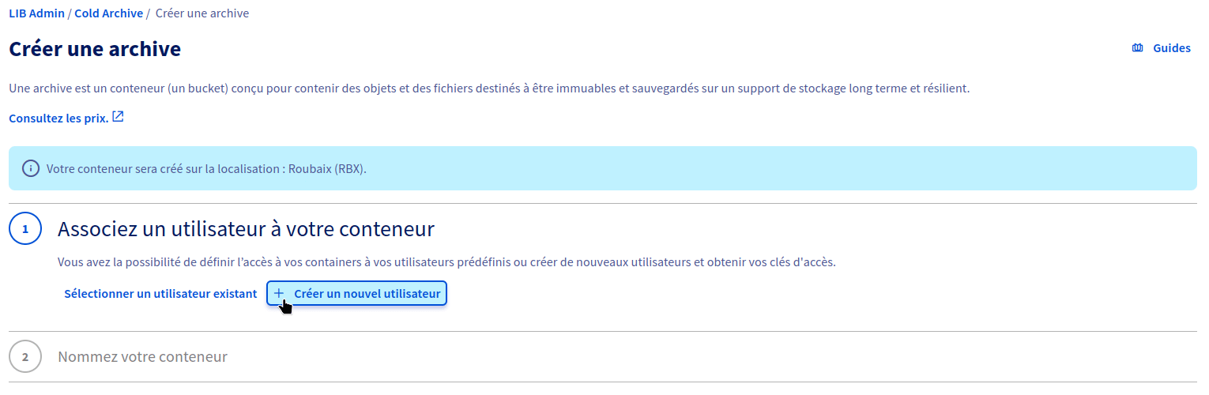Click the current breadcrumb item Créer une archive
Screen dimensions: 1209x395
click(x=202, y=13)
